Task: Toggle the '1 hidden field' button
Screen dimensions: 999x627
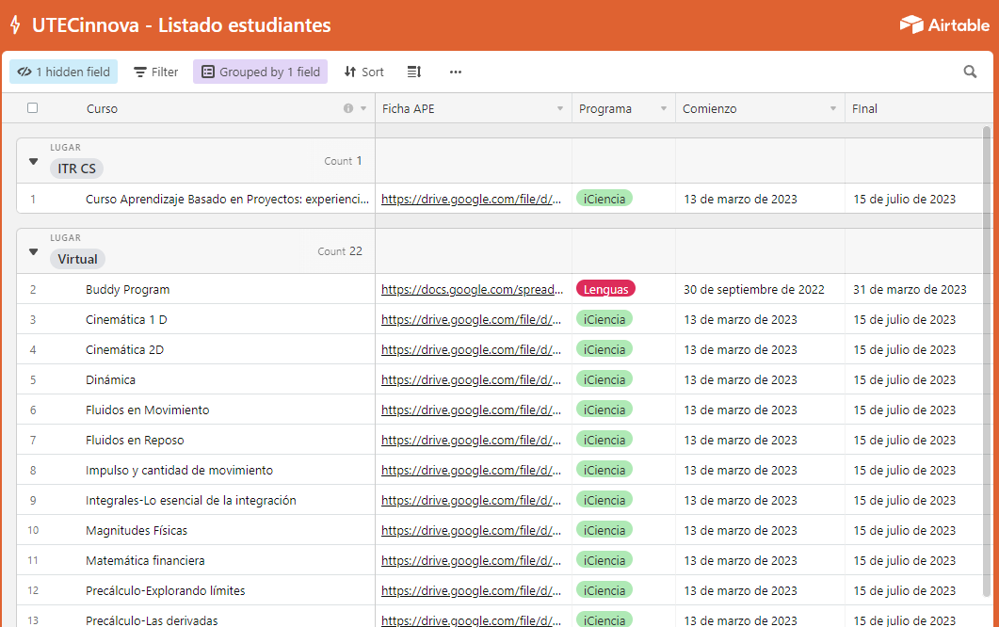Action: 63,72
